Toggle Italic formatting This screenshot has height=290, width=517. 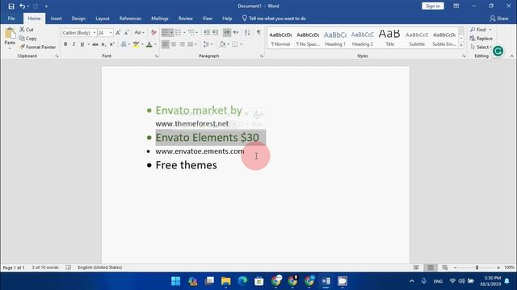[x=74, y=44]
